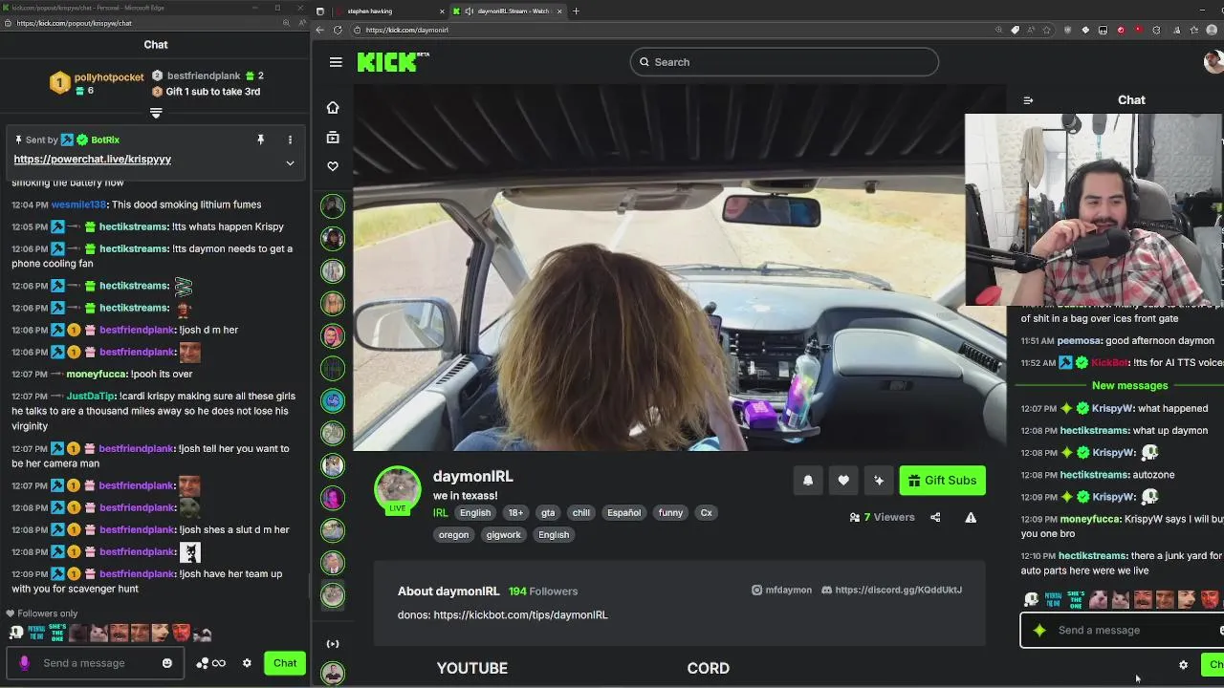Screen dimensions: 1224x688
Task: Select the Español tag
Action: coord(623,513)
